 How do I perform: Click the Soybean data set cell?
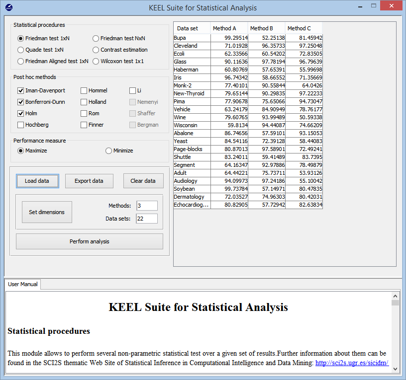pyautogui.click(x=192, y=189)
